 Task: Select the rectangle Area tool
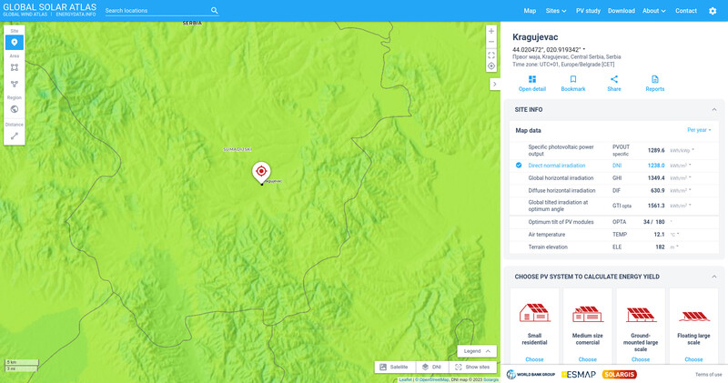point(15,67)
